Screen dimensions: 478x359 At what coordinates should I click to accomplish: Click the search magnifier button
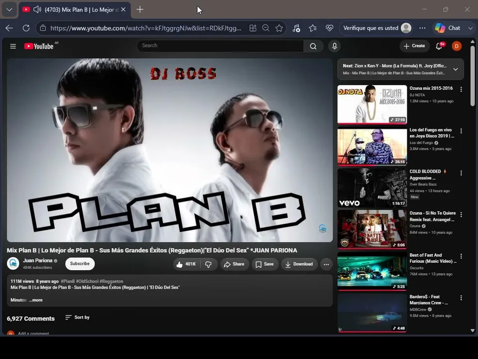tap(313, 46)
